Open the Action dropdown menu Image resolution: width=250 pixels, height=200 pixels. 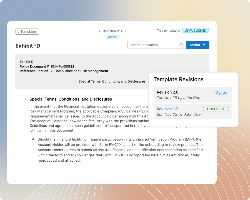[198, 45]
